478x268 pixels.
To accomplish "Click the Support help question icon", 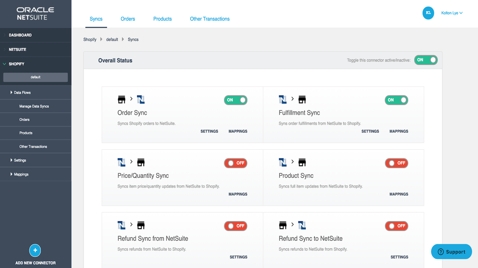I will [441, 252].
